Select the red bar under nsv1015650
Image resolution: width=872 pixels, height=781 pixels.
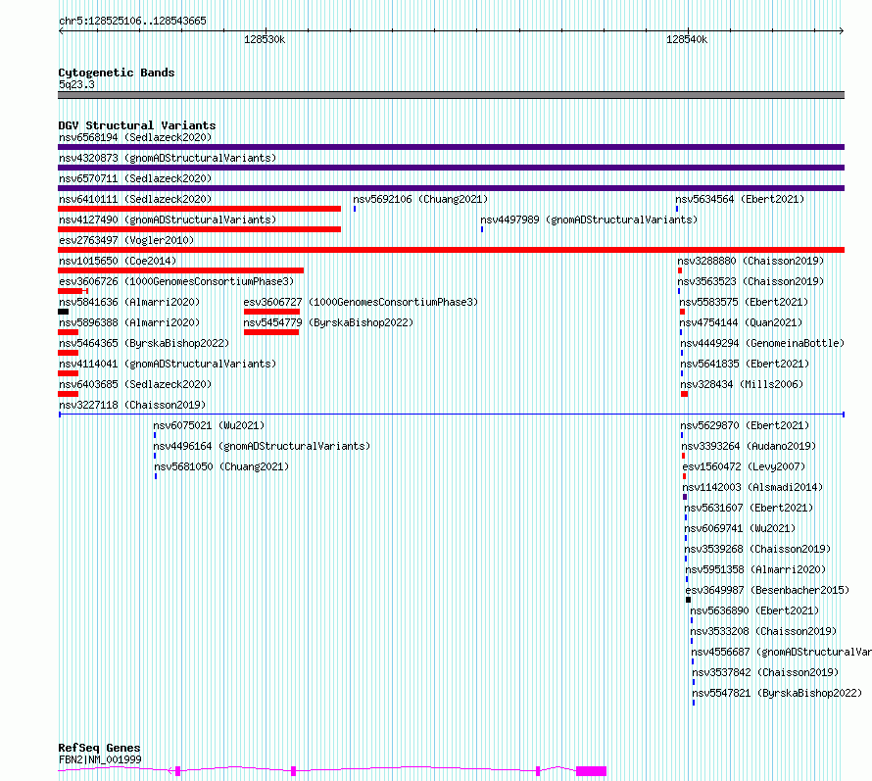(180, 270)
